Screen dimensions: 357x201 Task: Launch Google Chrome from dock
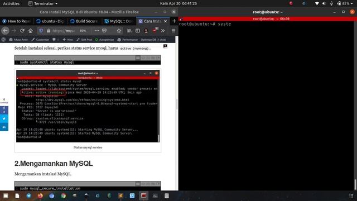click(x=63, y=196)
